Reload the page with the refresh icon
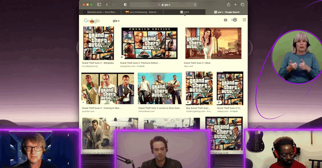322x168 pixels. [195, 5]
